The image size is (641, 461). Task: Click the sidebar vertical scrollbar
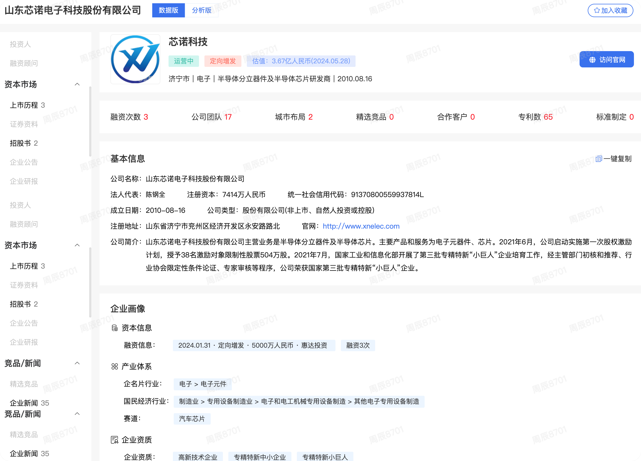click(90, 122)
